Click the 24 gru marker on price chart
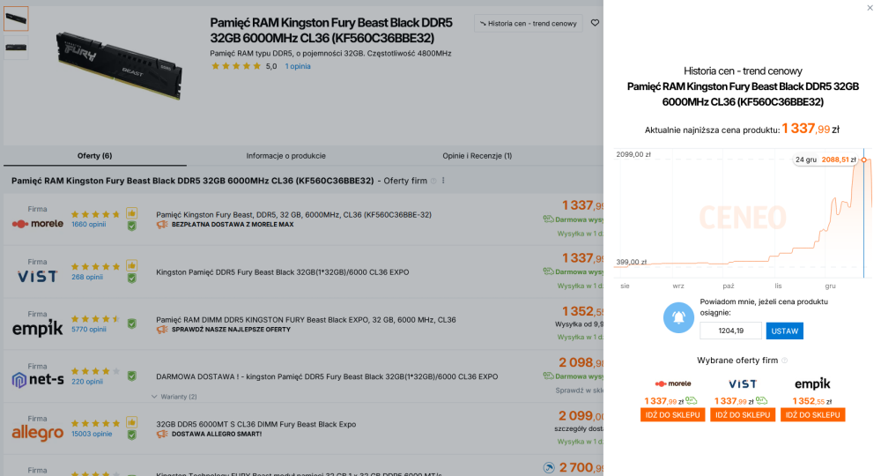This screenshot has width=881, height=476. pos(863,160)
